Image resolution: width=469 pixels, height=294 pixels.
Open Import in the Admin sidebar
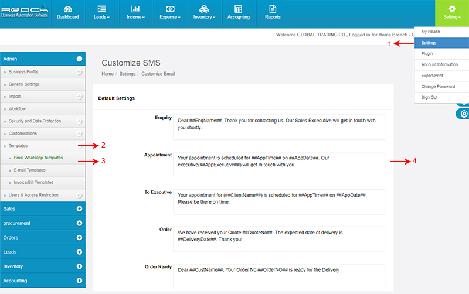tap(15, 97)
